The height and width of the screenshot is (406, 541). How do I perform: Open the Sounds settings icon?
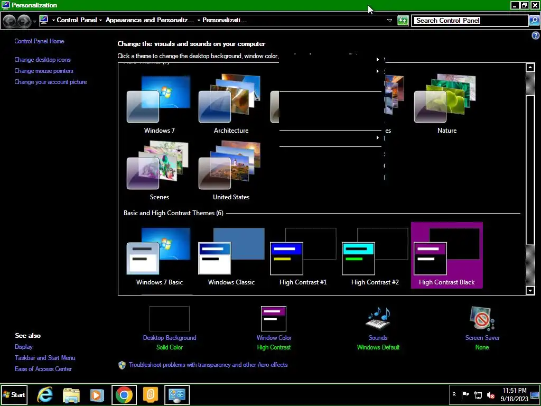tap(378, 319)
